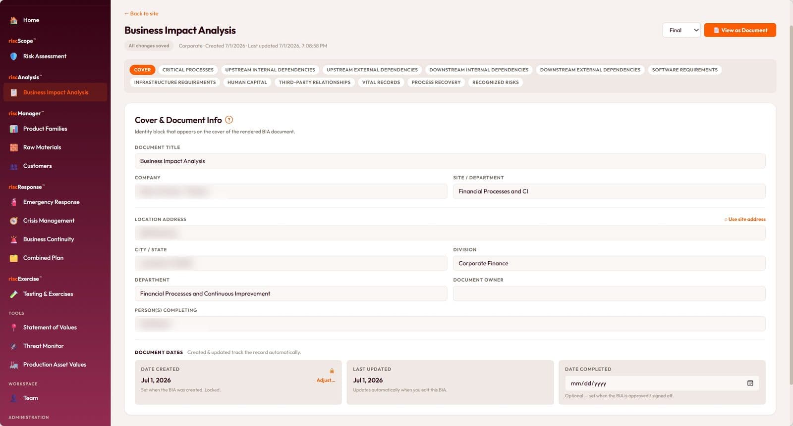Click the Back to site link
The height and width of the screenshot is (426, 793).
[x=141, y=14]
